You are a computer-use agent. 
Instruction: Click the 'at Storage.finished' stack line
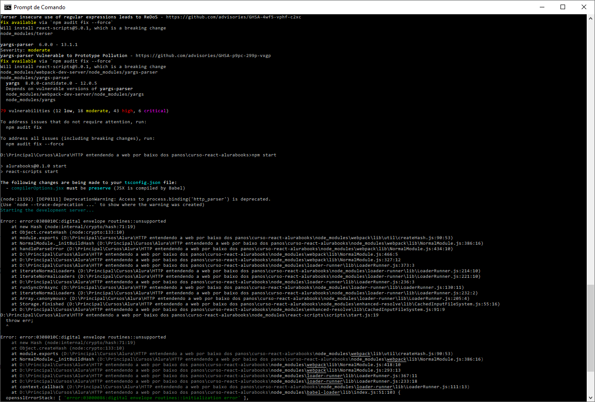pos(255,304)
